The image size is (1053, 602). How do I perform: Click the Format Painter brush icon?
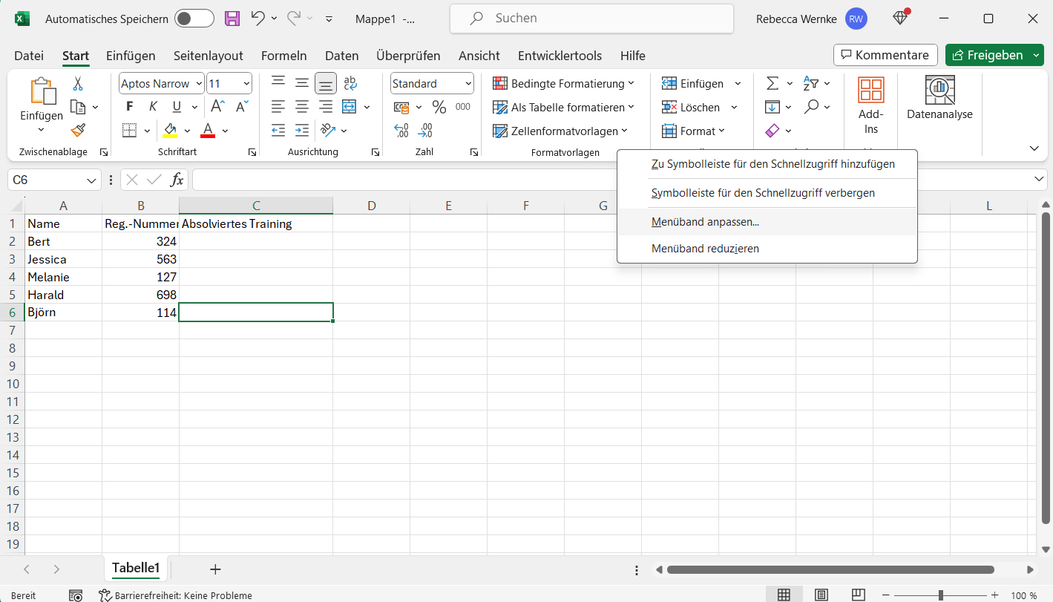tap(78, 131)
